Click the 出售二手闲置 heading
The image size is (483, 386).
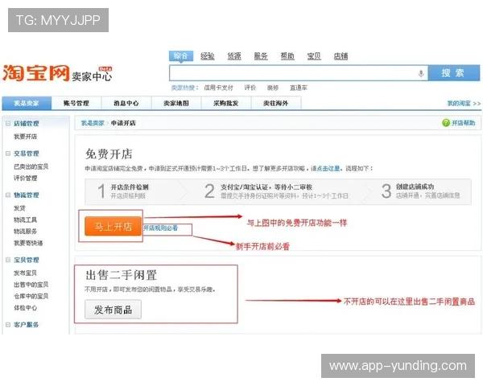coord(121,275)
